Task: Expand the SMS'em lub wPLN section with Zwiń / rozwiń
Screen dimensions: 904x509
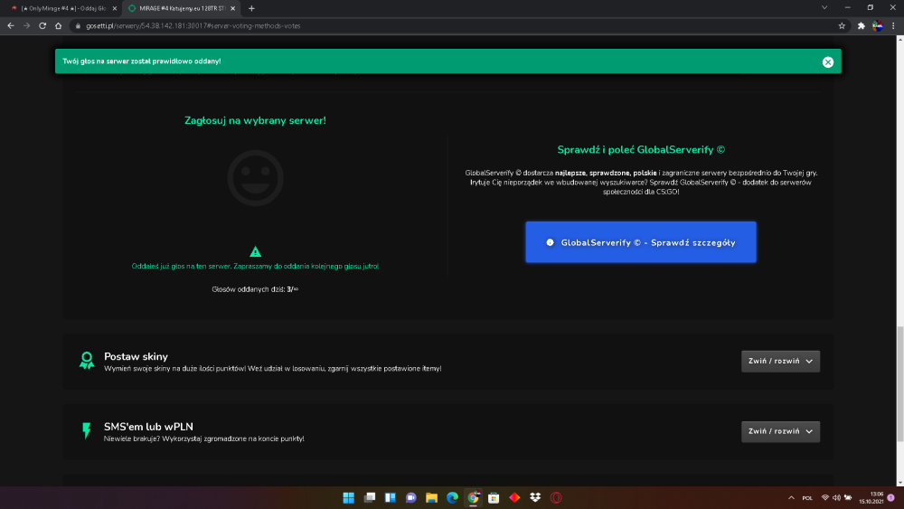Action: (780, 431)
